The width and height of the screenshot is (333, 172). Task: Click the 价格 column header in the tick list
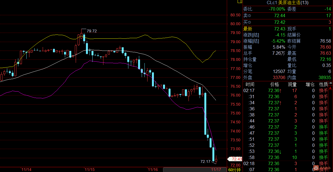point(275,84)
